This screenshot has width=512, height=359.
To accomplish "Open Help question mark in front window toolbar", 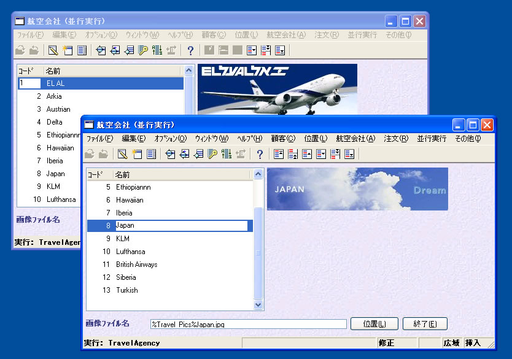I will click(260, 154).
